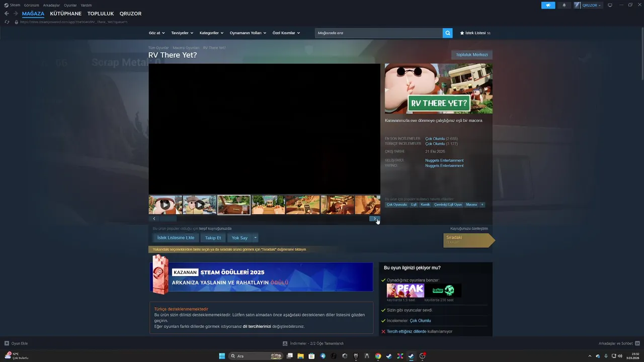Open Kuyruğunuzu özelleştirin link
The height and width of the screenshot is (362, 644).
pyautogui.click(x=469, y=228)
